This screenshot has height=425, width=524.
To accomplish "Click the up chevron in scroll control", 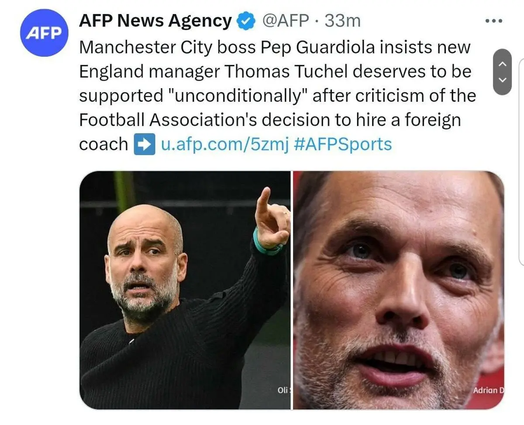I will pyautogui.click(x=502, y=64).
